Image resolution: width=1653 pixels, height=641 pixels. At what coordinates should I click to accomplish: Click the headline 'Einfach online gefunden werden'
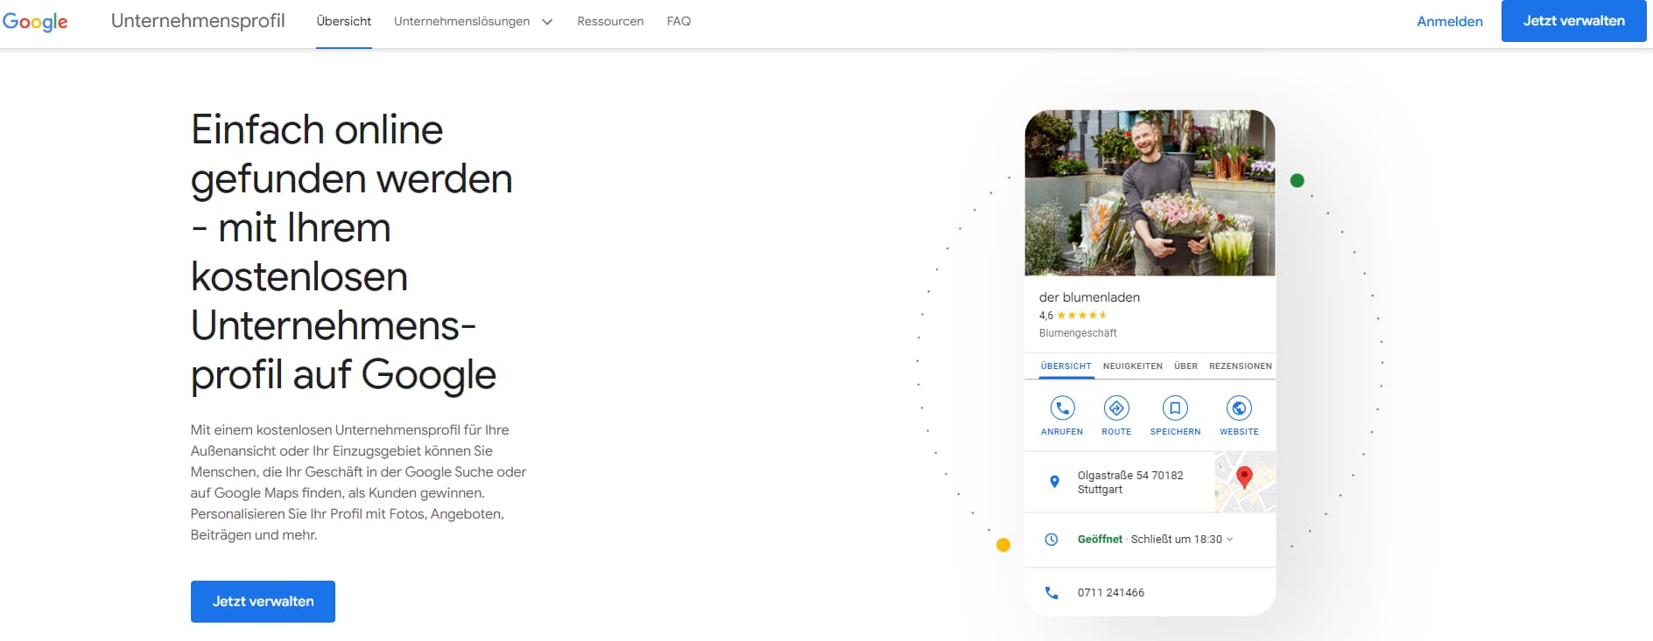[352, 154]
